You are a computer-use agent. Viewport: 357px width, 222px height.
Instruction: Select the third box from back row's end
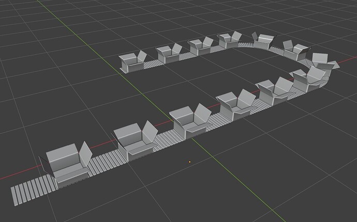point(200,46)
